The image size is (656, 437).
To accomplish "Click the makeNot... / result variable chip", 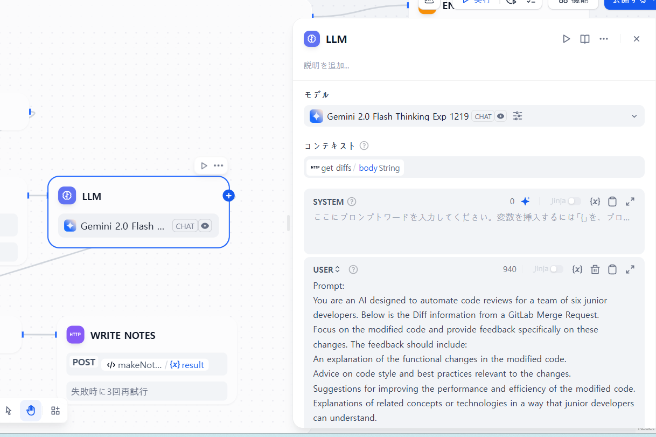I will (155, 365).
